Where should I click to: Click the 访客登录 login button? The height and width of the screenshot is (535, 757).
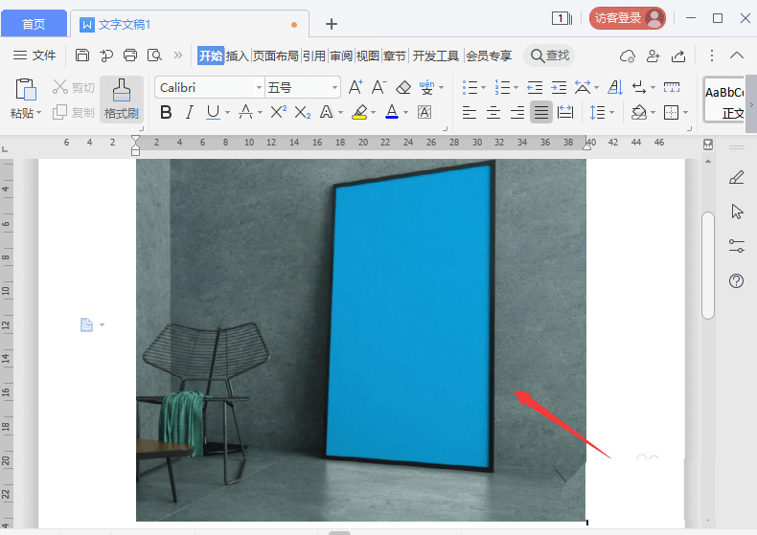point(628,18)
